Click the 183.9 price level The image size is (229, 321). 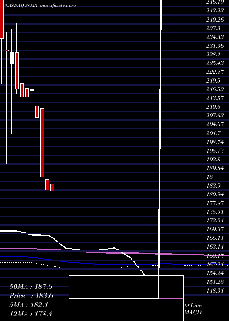pyautogui.click(x=213, y=185)
